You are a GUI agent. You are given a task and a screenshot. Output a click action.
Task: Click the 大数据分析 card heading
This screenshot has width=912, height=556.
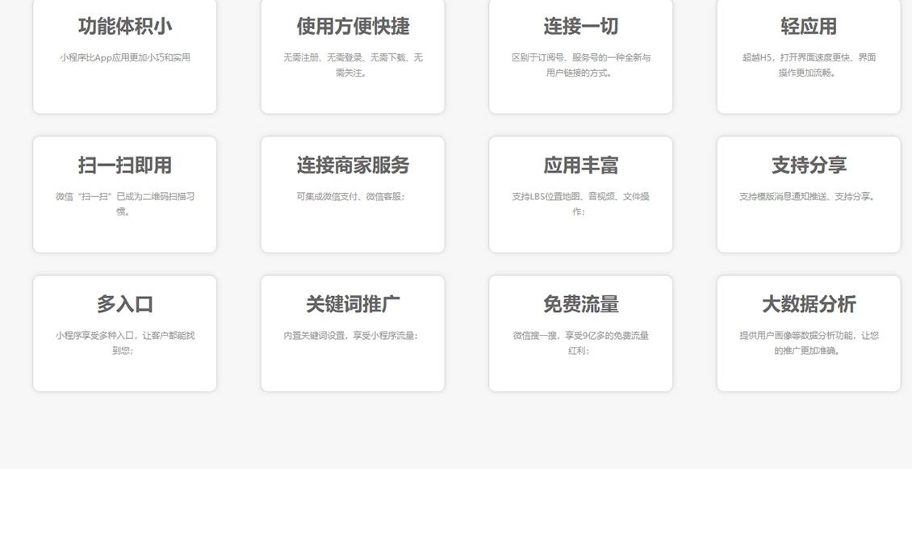coord(809,304)
